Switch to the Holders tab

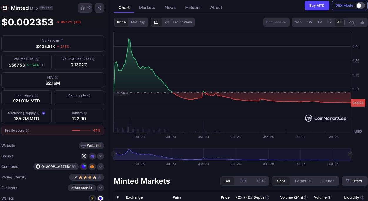click(x=193, y=8)
